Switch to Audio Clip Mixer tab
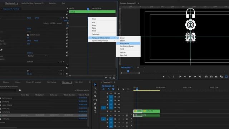229x129 pixels. 33,3
